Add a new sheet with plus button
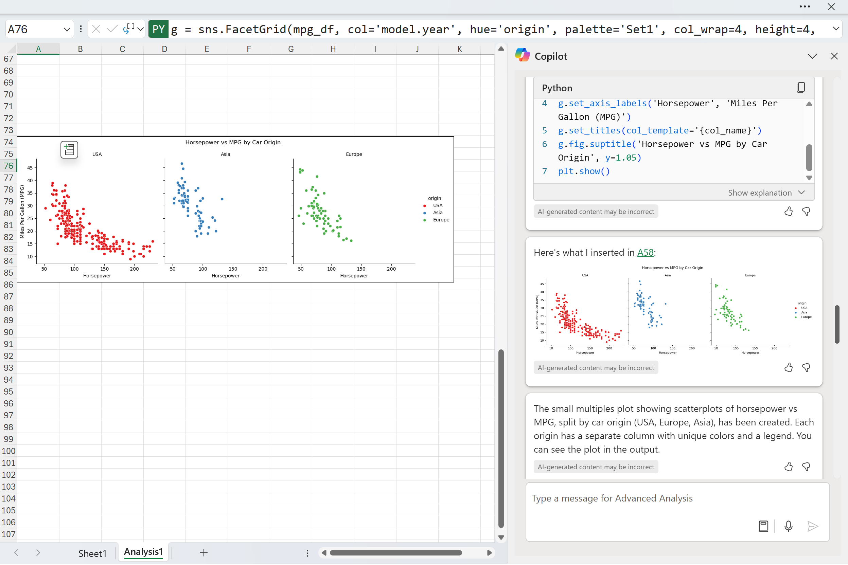This screenshot has height=565, width=848. [x=204, y=553]
